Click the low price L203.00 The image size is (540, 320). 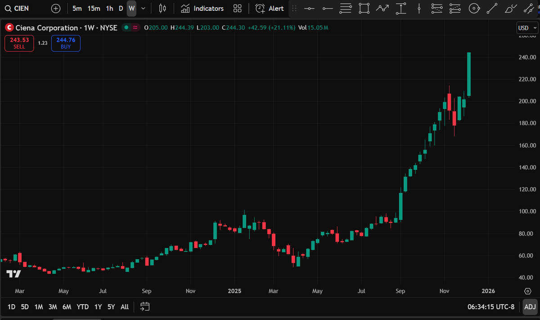pos(208,28)
